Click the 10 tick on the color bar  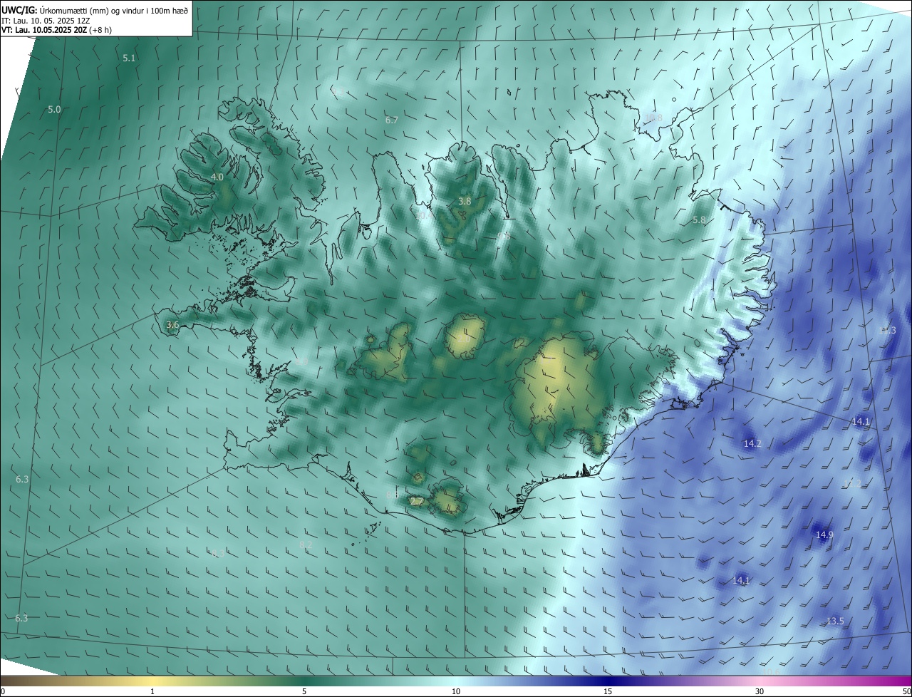coord(456,691)
